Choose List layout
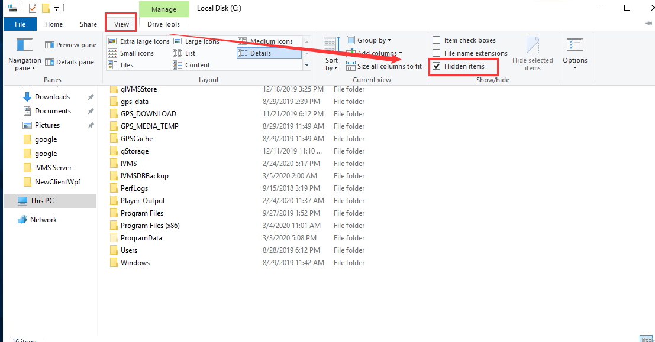Screen dimensions: 655x342 click(184, 53)
